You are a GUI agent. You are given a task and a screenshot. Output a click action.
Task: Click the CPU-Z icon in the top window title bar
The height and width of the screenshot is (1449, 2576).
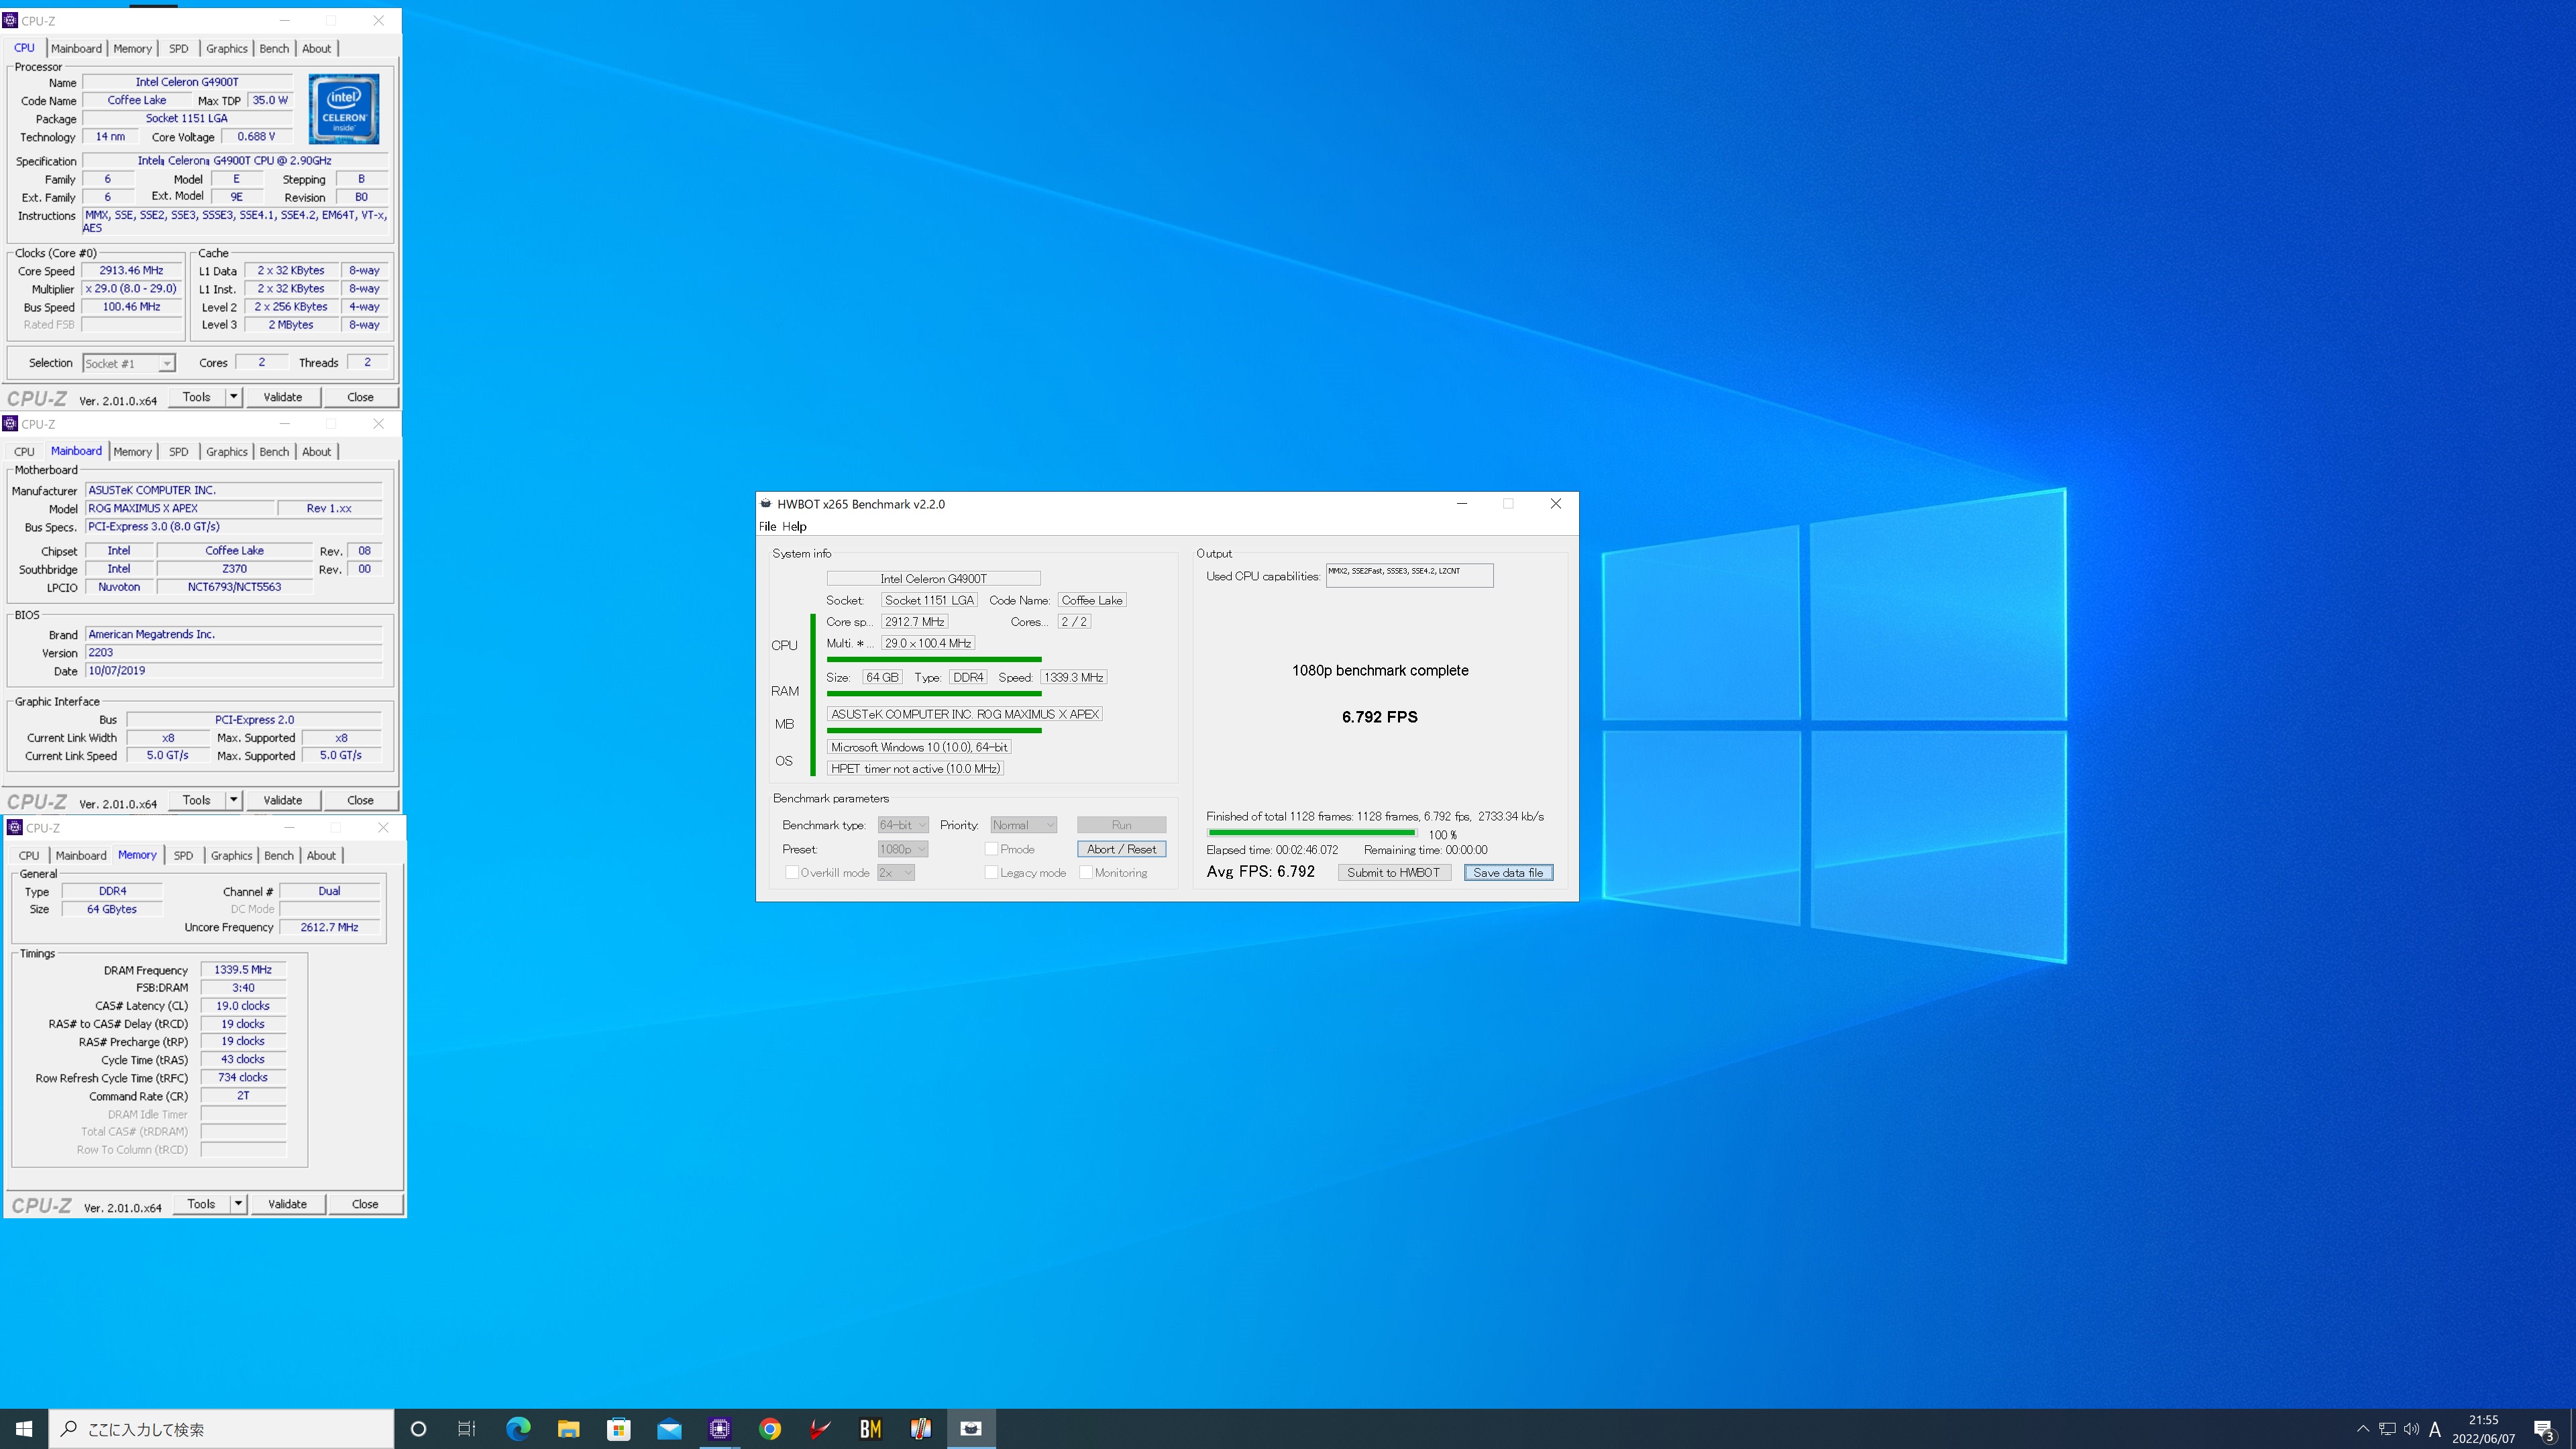[x=11, y=20]
